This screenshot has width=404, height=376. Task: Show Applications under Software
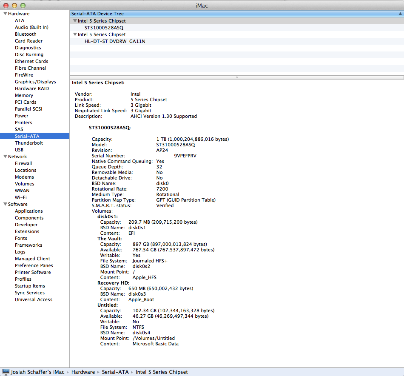(29, 211)
